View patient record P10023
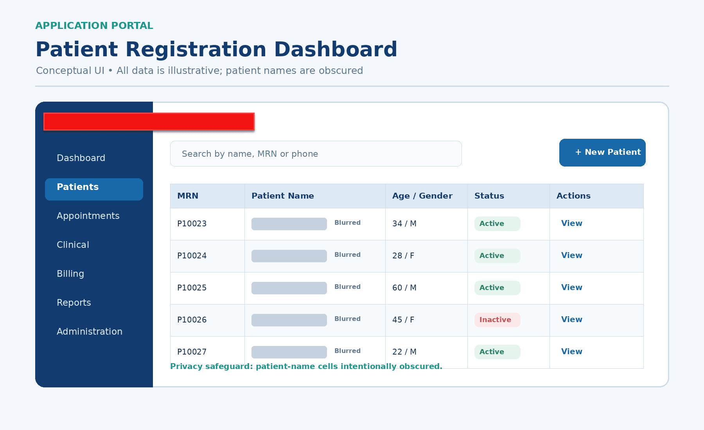Screen dimensions: 704x430 [x=571, y=223]
